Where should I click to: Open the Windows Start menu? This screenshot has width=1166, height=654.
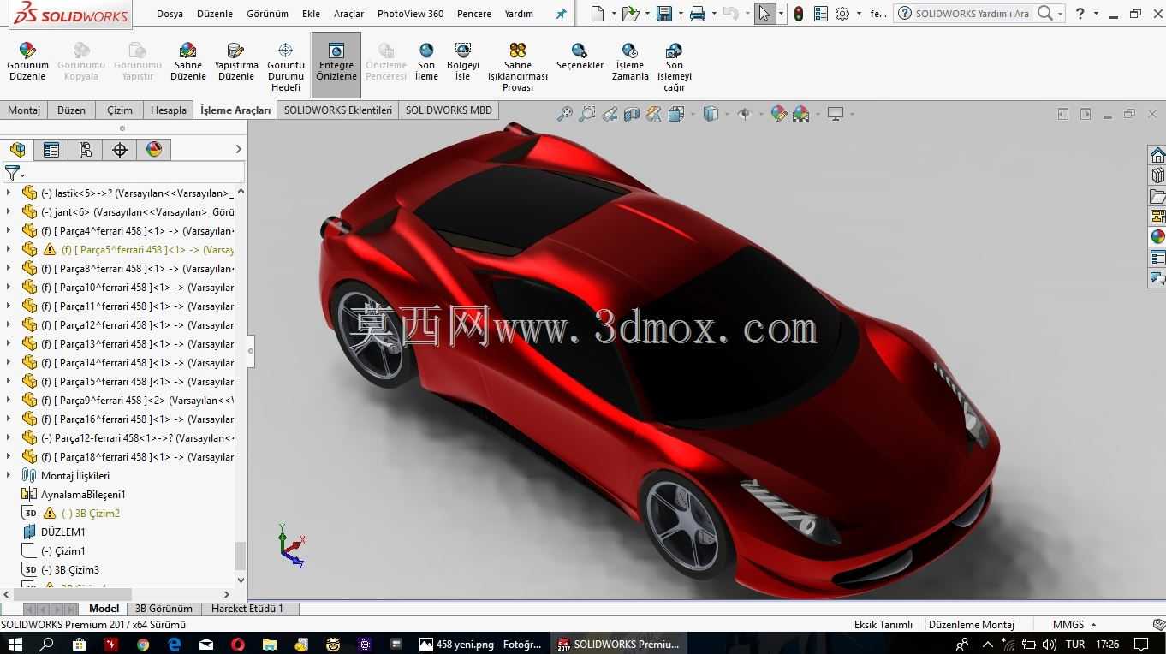(x=15, y=644)
